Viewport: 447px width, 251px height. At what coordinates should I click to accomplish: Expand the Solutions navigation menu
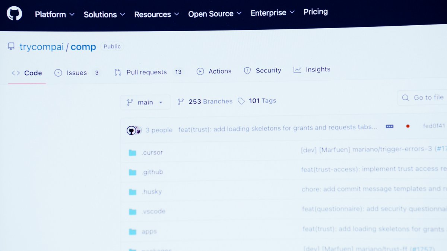coord(104,15)
